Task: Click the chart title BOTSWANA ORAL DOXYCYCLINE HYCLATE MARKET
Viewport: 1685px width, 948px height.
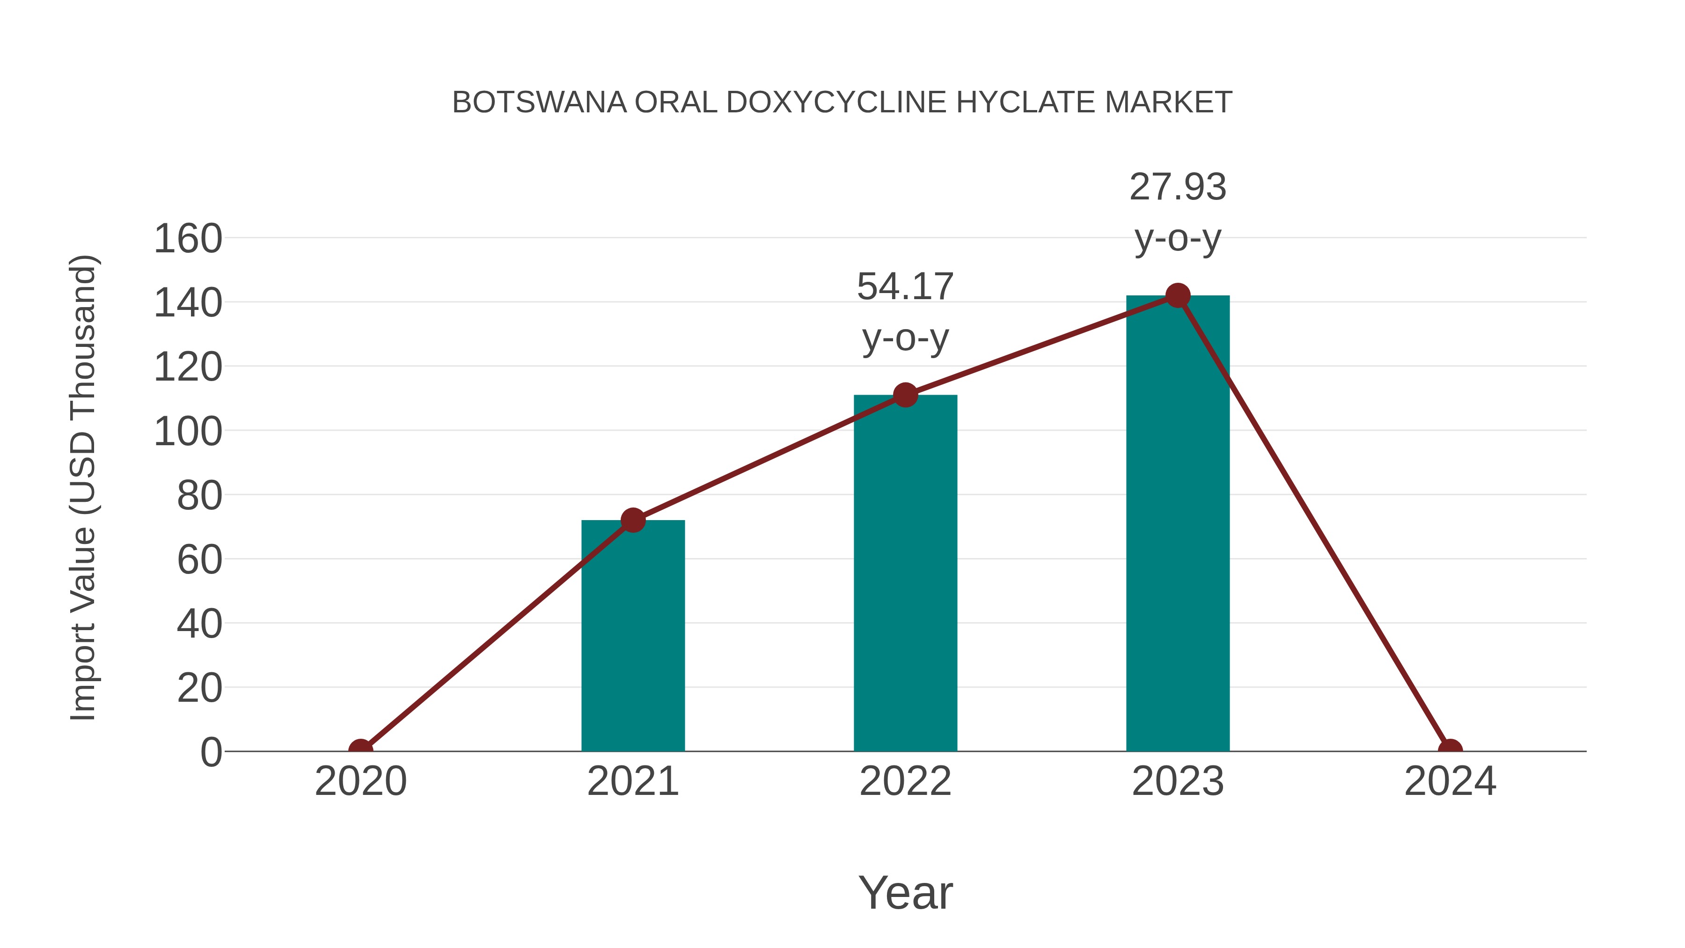Action: 842,103
